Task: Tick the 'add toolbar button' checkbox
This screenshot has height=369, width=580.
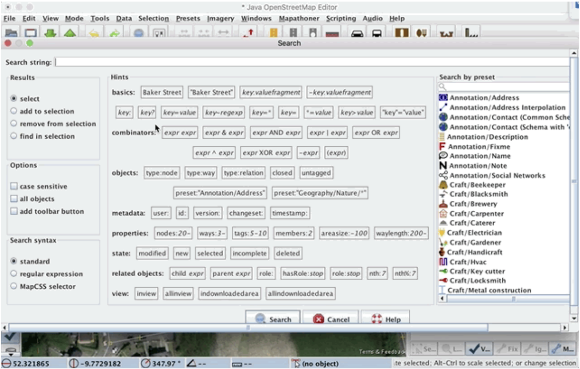Action: [x=14, y=211]
